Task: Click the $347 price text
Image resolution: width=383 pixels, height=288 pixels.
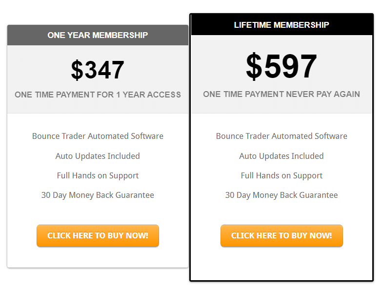Action: [98, 70]
